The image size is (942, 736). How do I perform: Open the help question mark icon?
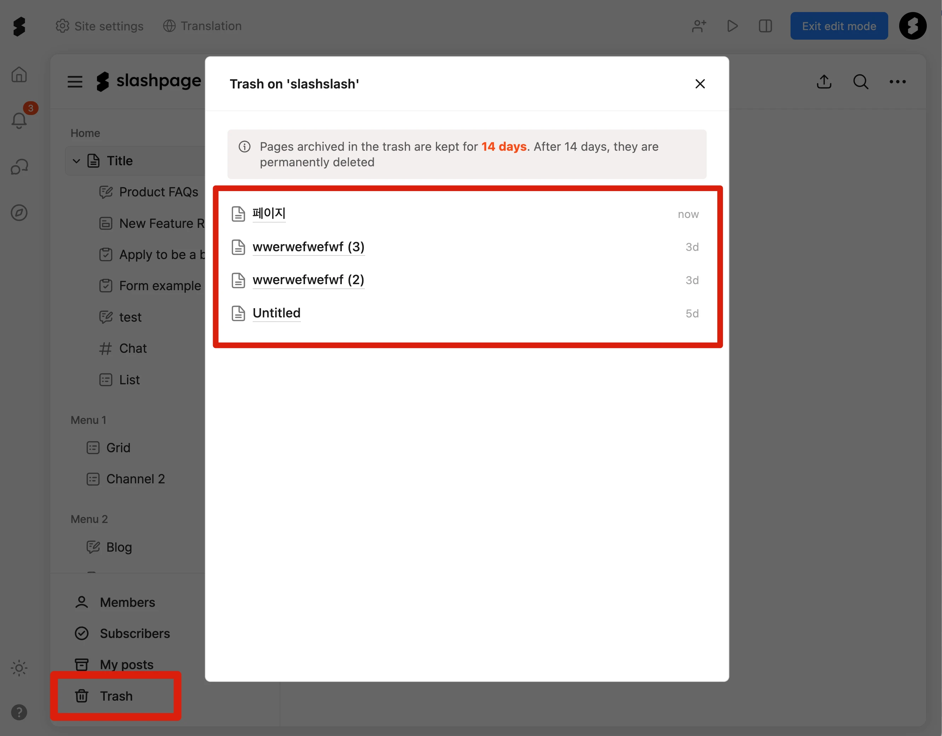[x=19, y=712]
